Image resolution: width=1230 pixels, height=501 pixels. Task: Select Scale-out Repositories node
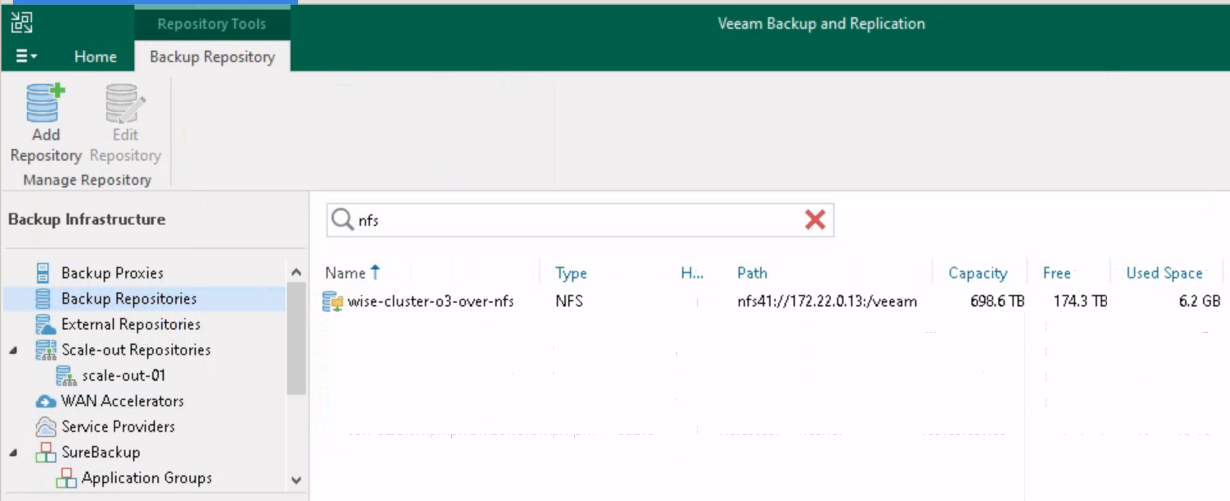(136, 349)
